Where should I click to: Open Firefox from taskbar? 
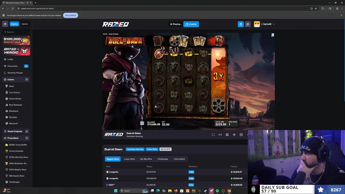pos(176,191)
